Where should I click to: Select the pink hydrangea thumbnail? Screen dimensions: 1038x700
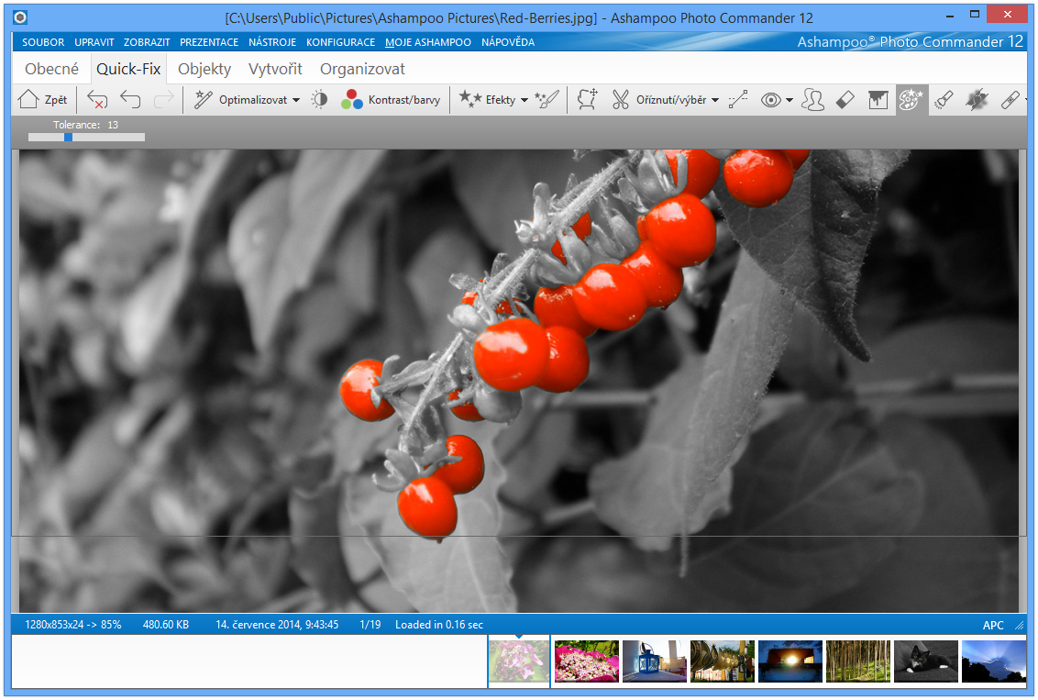pyautogui.click(x=587, y=661)
